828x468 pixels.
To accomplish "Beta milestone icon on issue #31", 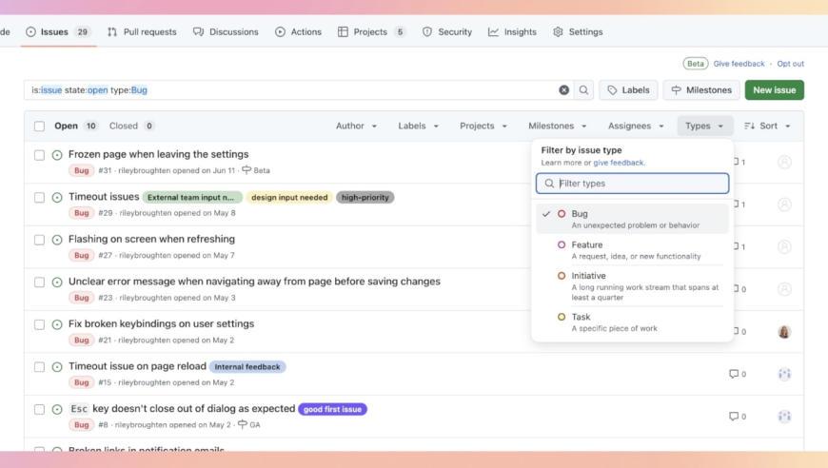I will coord(246,170).
